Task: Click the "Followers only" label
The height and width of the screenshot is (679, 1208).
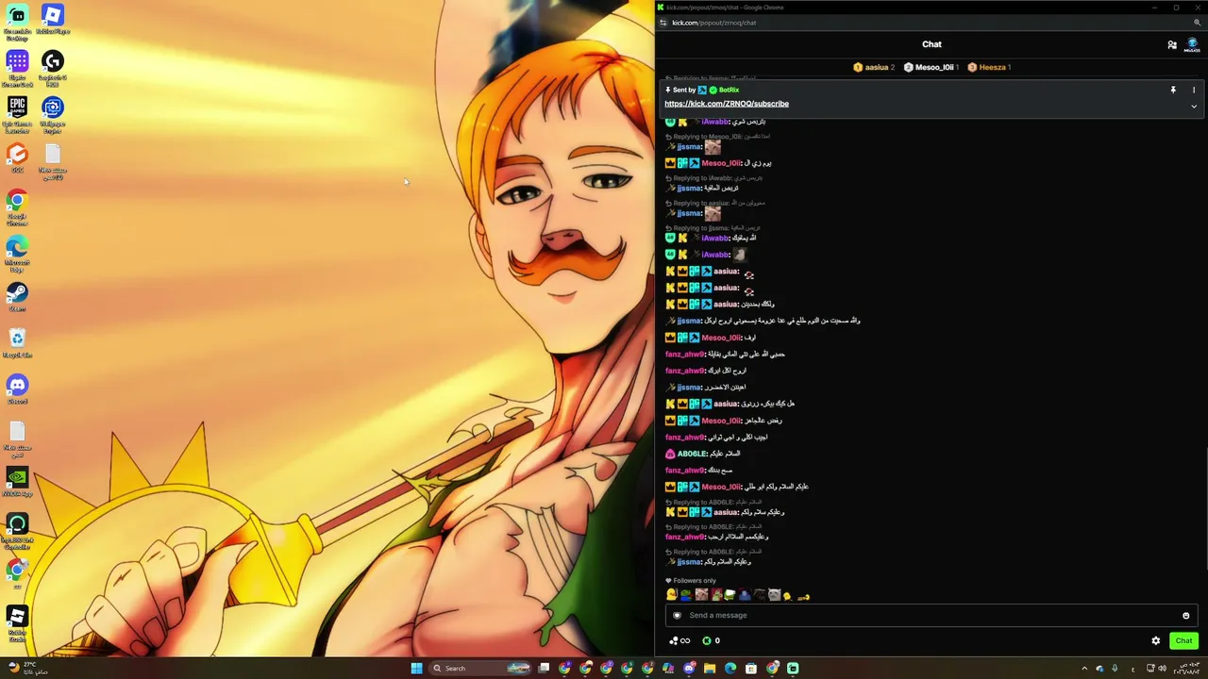Action: click(x=695, y=581)
